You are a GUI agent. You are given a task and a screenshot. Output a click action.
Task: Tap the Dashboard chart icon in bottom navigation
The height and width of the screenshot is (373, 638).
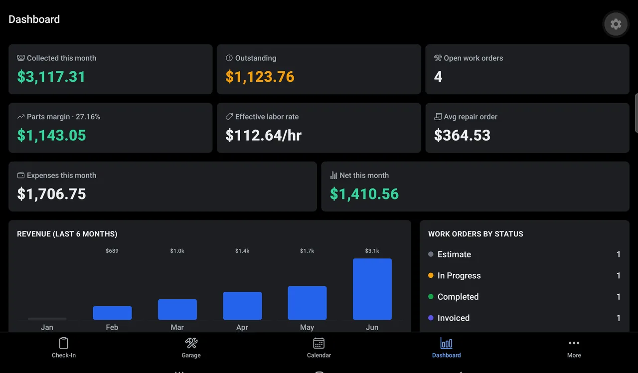[447, 343]
